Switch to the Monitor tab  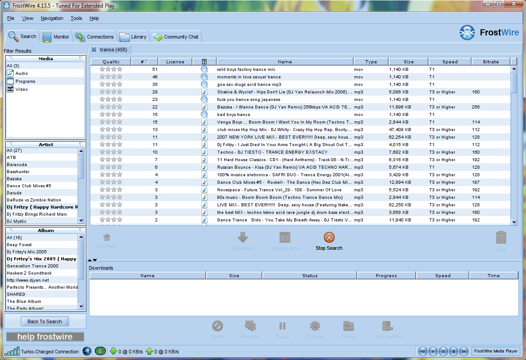56,37
